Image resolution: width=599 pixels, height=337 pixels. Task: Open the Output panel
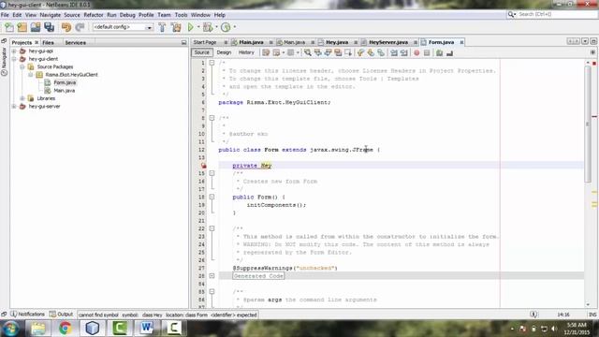click(x=61, y=315)
